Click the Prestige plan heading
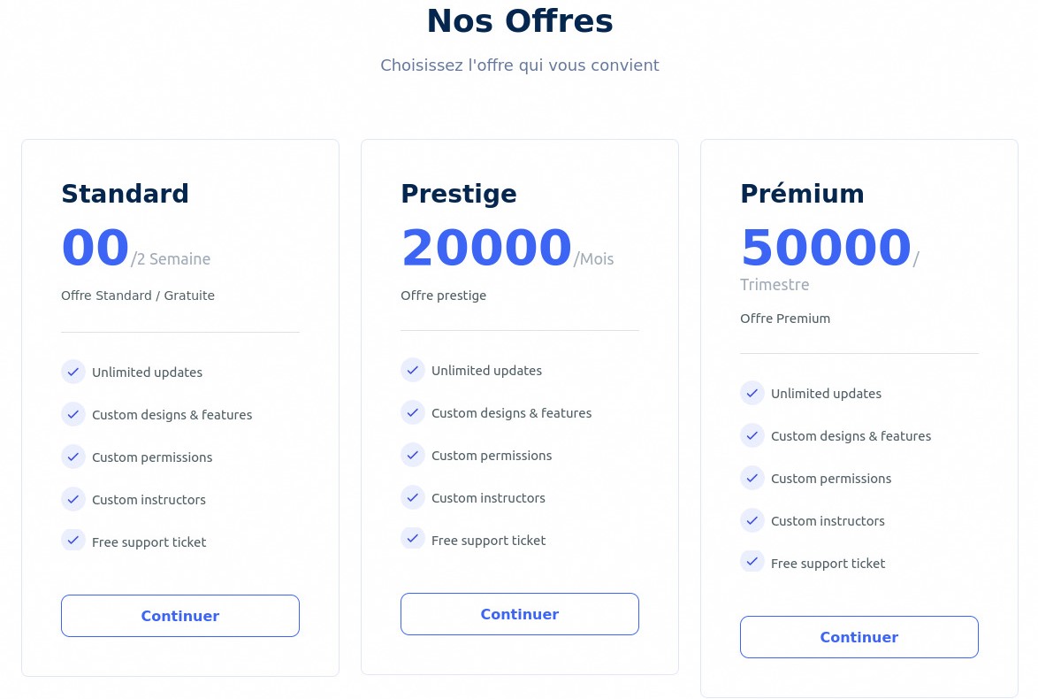 point(458,194)
